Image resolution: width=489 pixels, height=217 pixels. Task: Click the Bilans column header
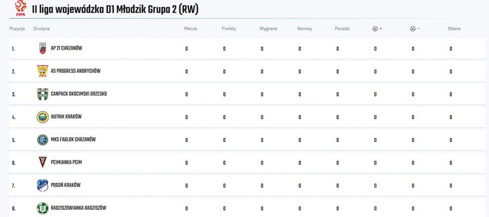[x=454, y=29]
